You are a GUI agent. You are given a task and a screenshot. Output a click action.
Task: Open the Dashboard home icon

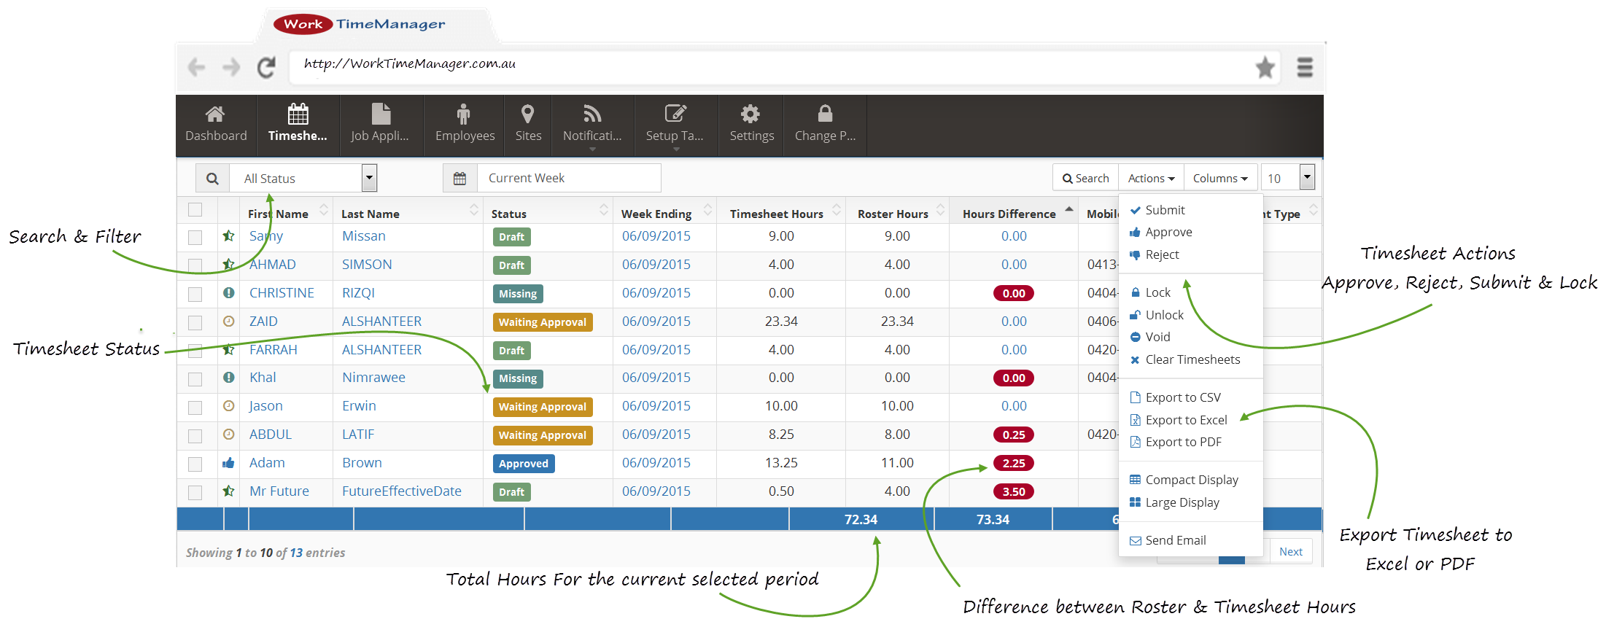(x=214, y=114)
